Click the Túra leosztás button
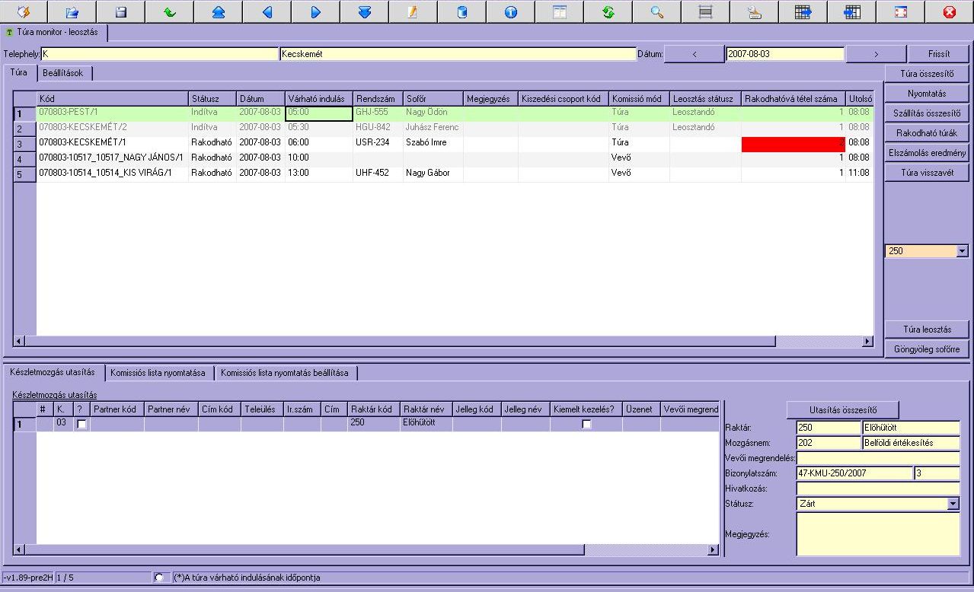 click(x=927, y=329)
